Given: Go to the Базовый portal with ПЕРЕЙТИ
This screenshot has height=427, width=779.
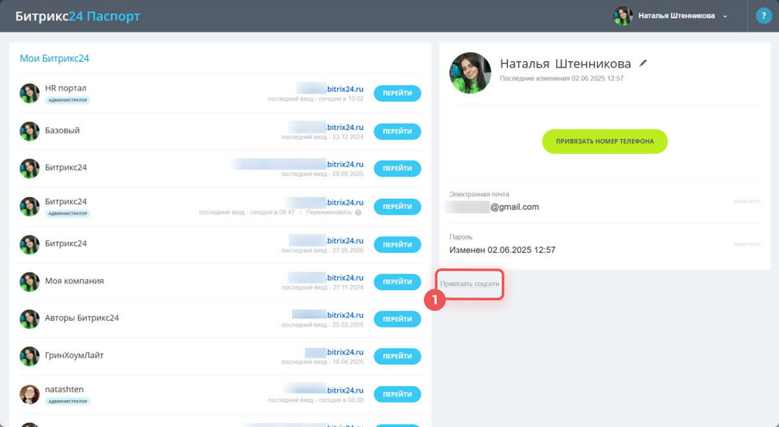Looking at the screenshot, I should point(398,131).
